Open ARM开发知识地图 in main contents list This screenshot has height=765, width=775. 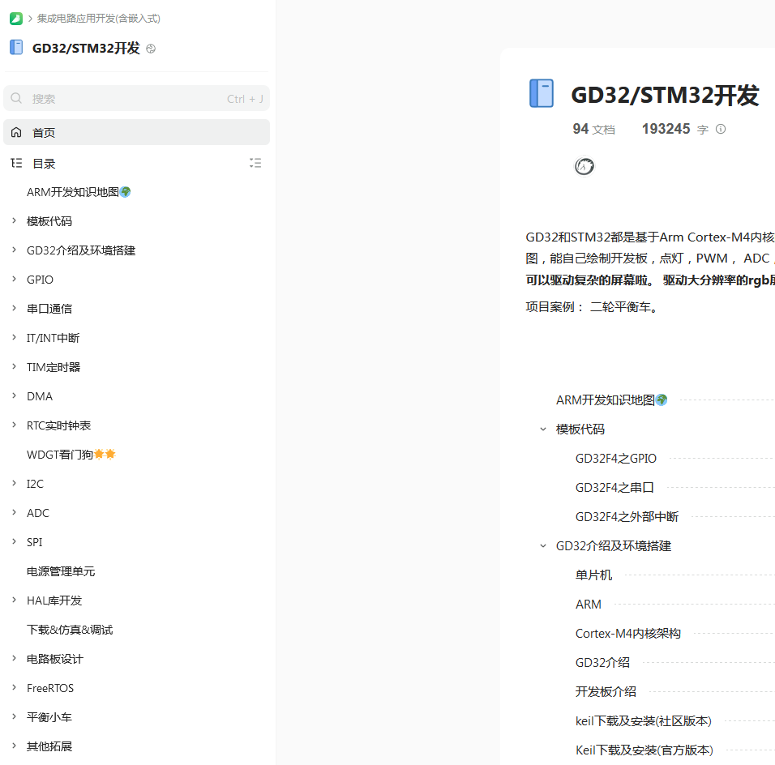click(611, 400)
